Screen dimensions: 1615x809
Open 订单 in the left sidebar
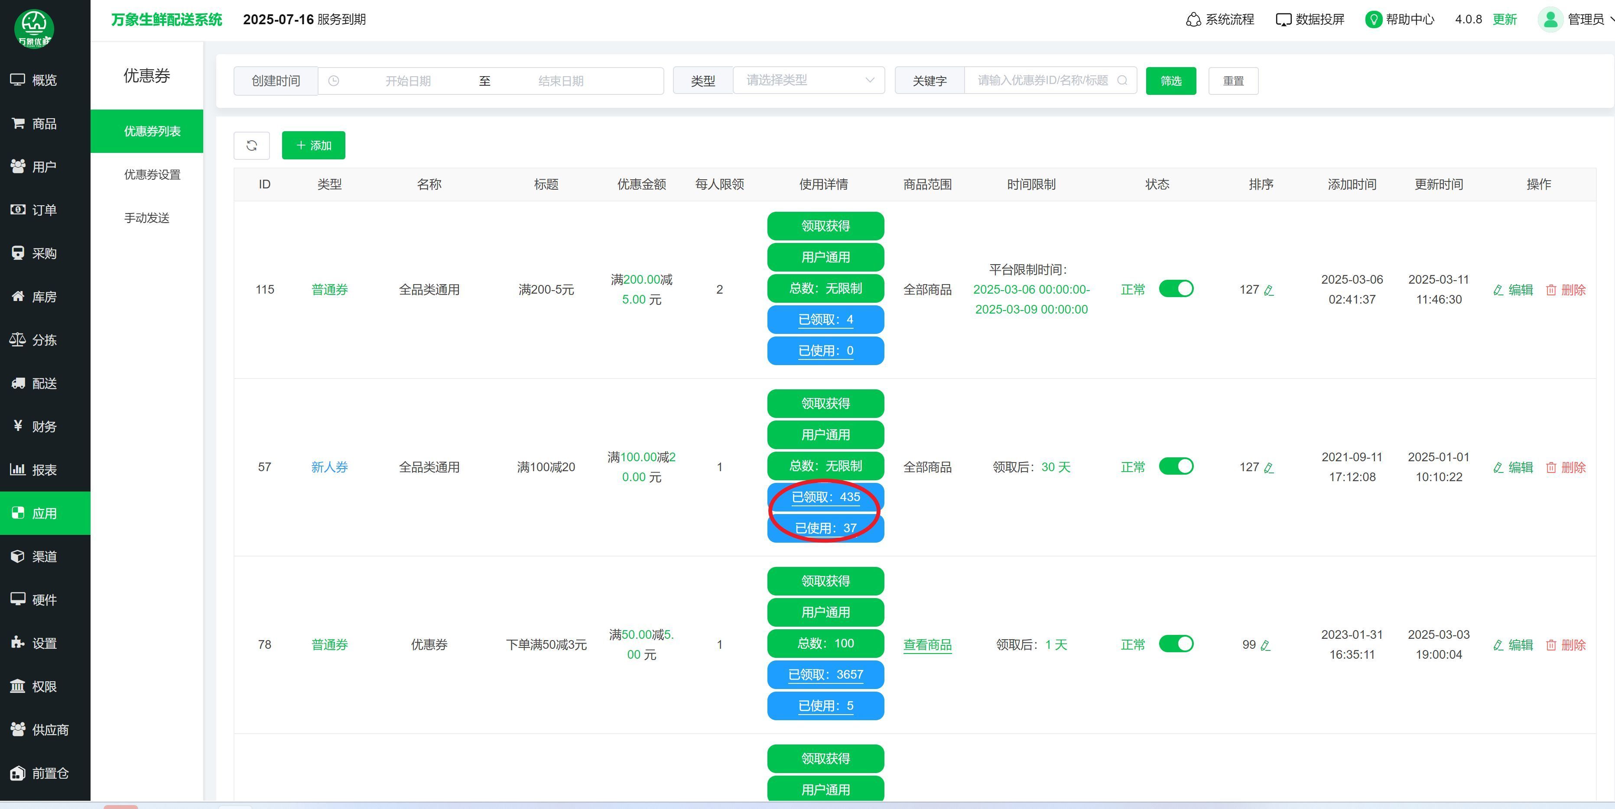pos(44,210)
